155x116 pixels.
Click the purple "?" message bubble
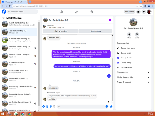pos(109,76)
